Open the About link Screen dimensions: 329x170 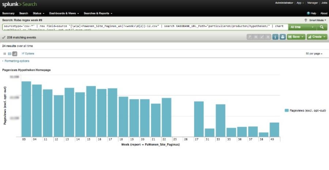324,13
